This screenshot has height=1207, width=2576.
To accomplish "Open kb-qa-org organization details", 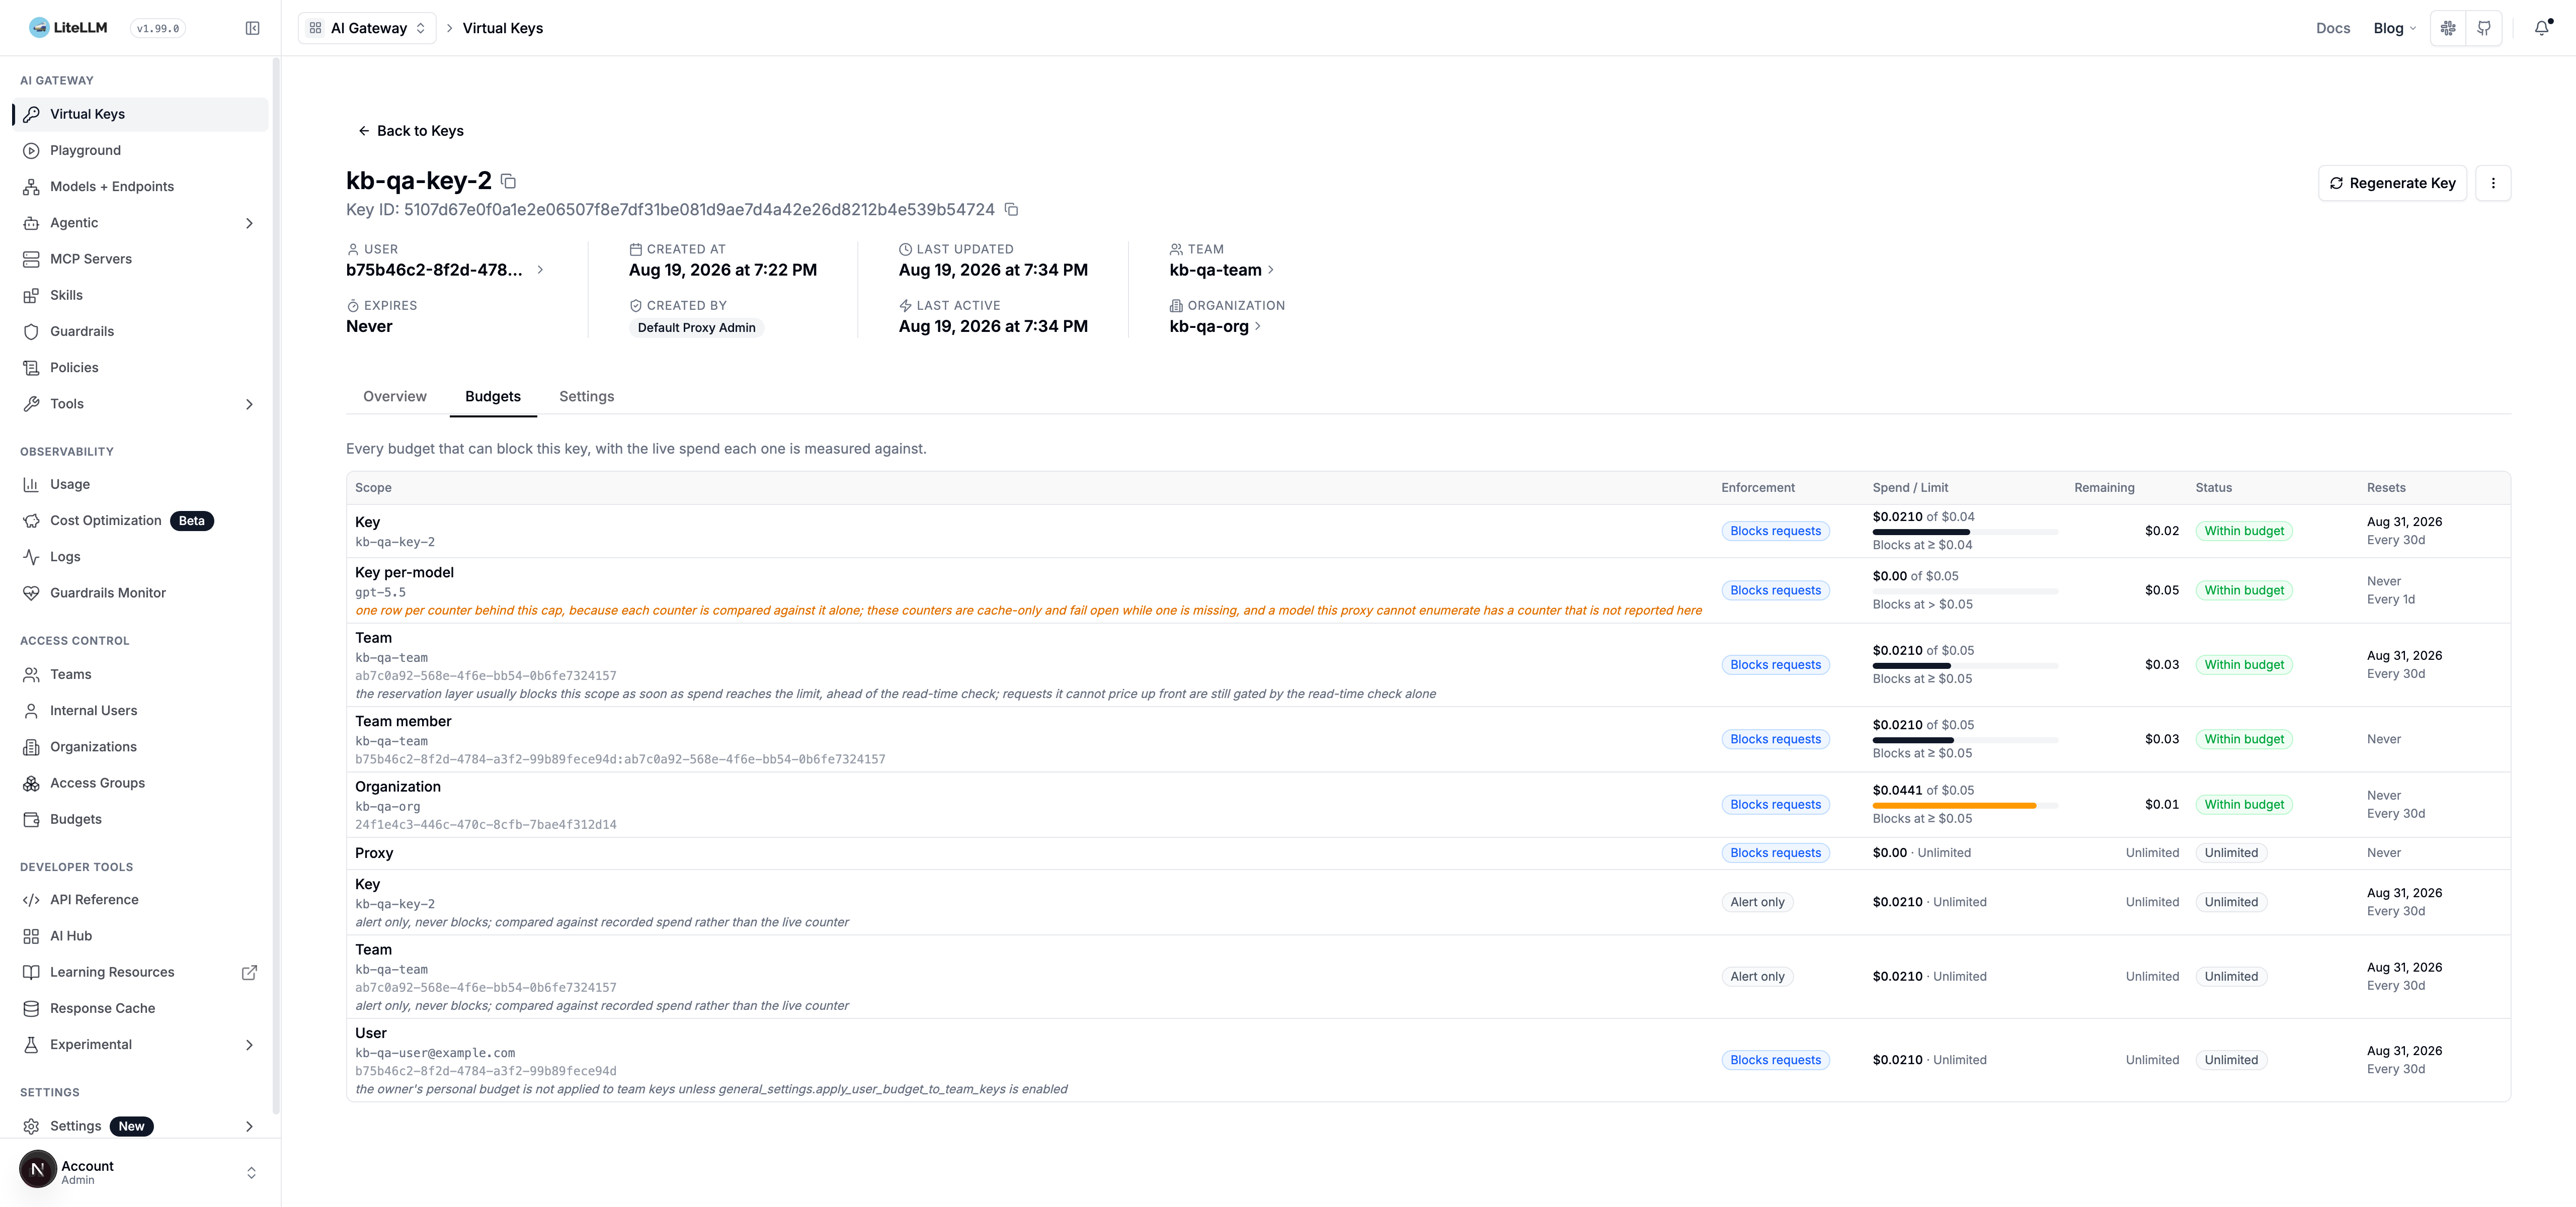I will click(1215, 327).
